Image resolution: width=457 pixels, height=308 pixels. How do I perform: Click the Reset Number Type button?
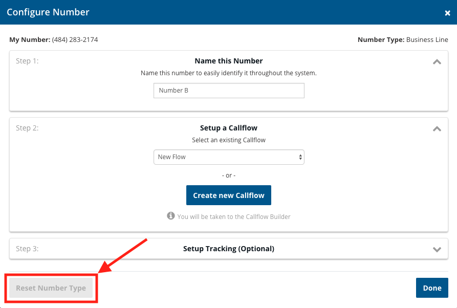[51, 288]
